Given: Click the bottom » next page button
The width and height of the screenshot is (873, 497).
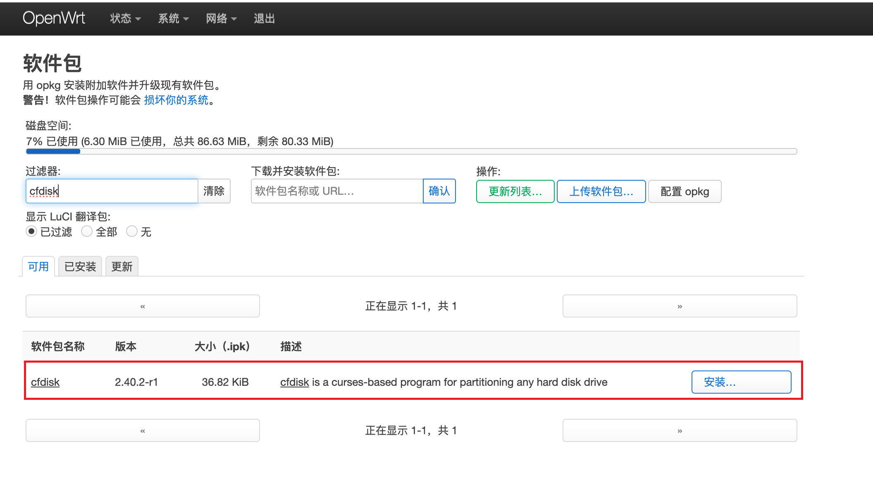Looking at the screenshot, I should [680, 430].
